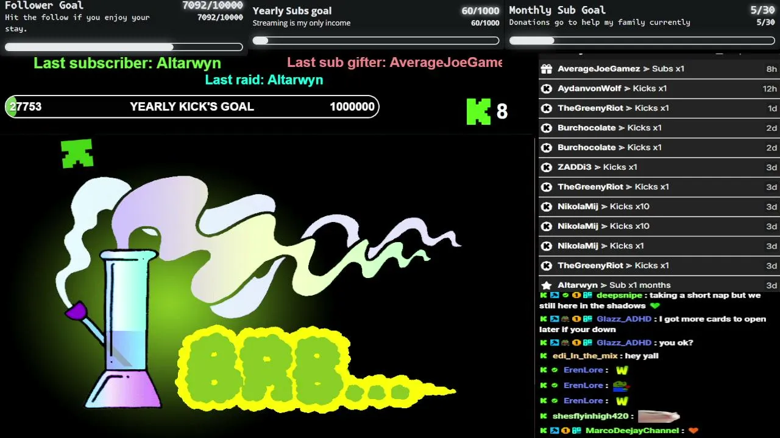The width and height of the screenshot is (780, 438).
Task: Click the Yearly Subs goal progress bar
Action: point(376,41)
